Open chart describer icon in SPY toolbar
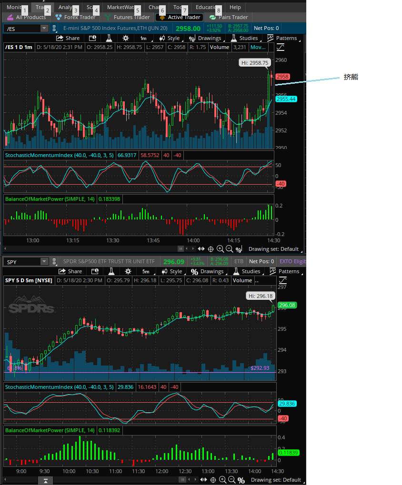Image resolution: width=402 pixels, height=485 pixels. (95, 271)
